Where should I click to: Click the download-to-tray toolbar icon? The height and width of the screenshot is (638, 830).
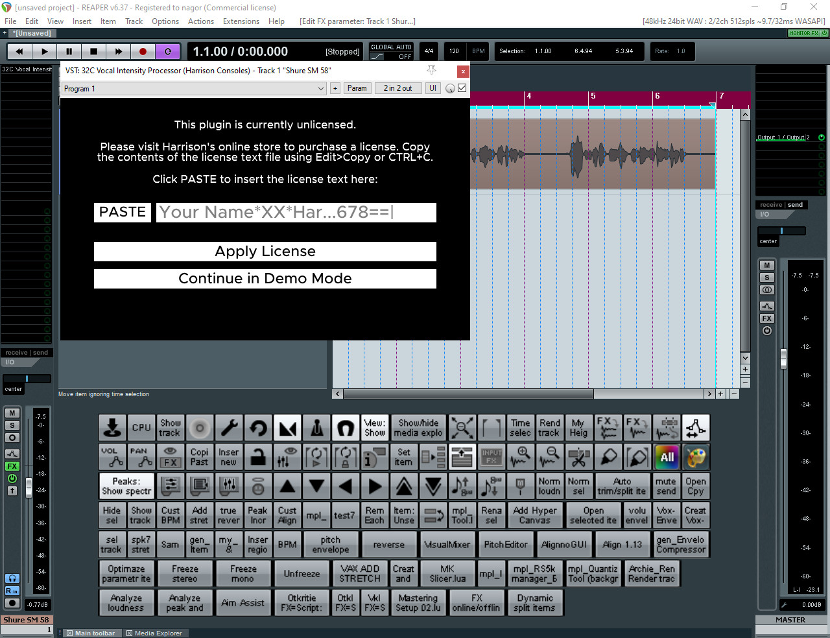[112, 428]
